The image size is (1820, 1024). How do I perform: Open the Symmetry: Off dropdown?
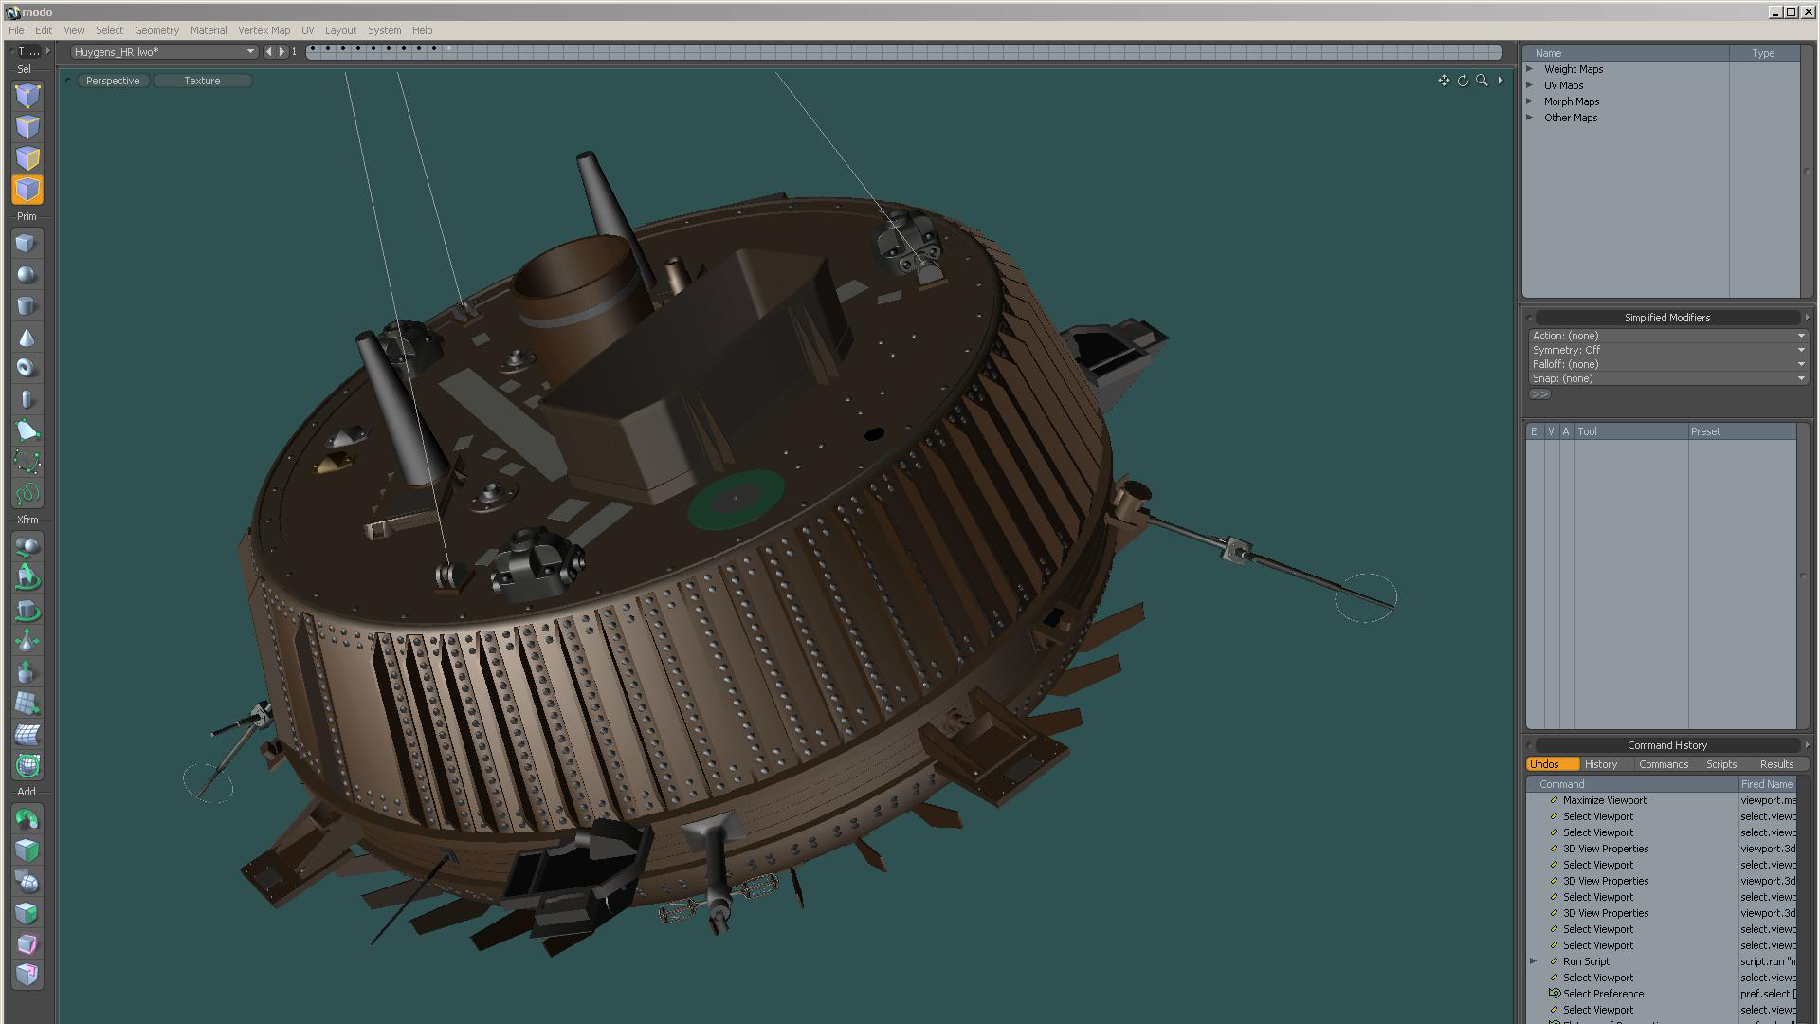1666,350
